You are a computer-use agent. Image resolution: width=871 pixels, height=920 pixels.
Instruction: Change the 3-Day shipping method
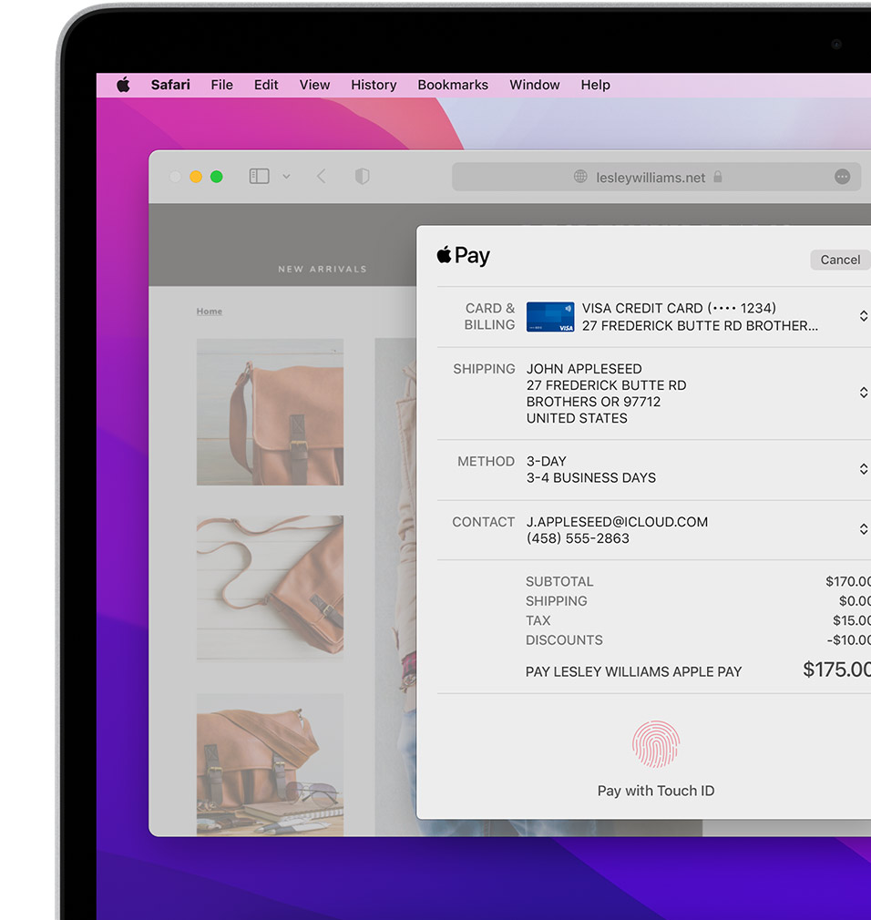tap(863, 469)
